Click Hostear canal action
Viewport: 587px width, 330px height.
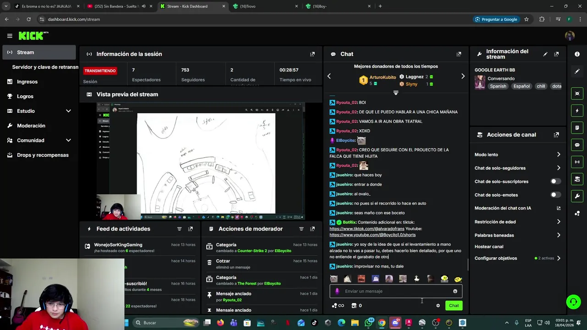489,247
